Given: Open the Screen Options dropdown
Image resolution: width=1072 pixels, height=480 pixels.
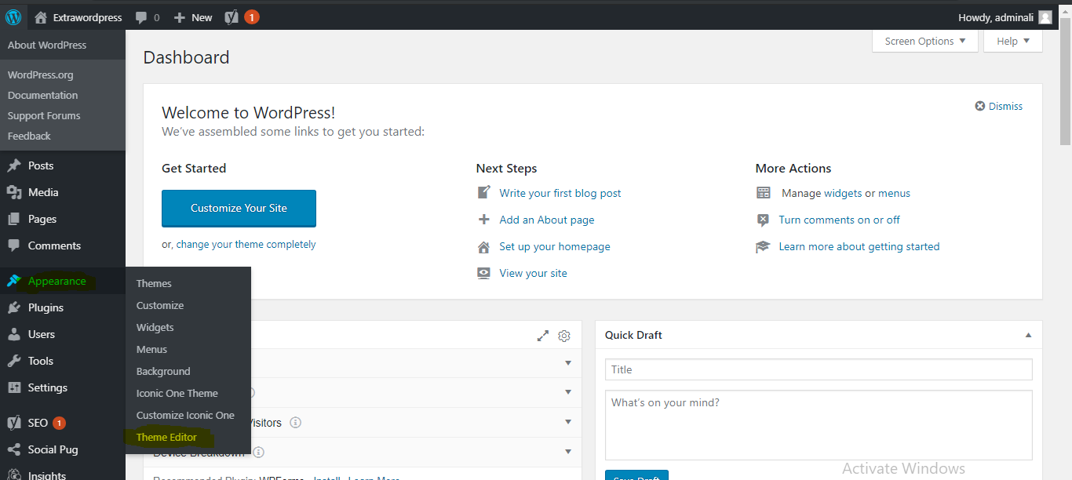Looking at the screenshot, I should 924,42.
